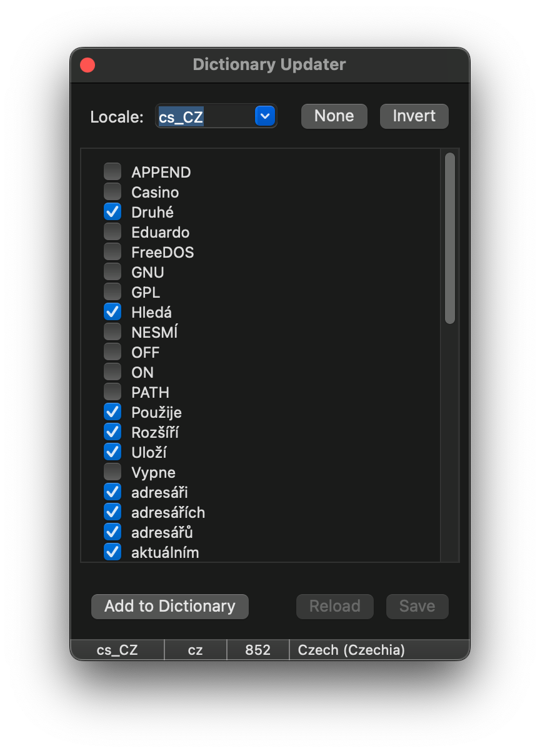Viewport: 540px width, 753px height.
Task: Click the Czech (Czechia) status bar field
Action: (351, 650)
